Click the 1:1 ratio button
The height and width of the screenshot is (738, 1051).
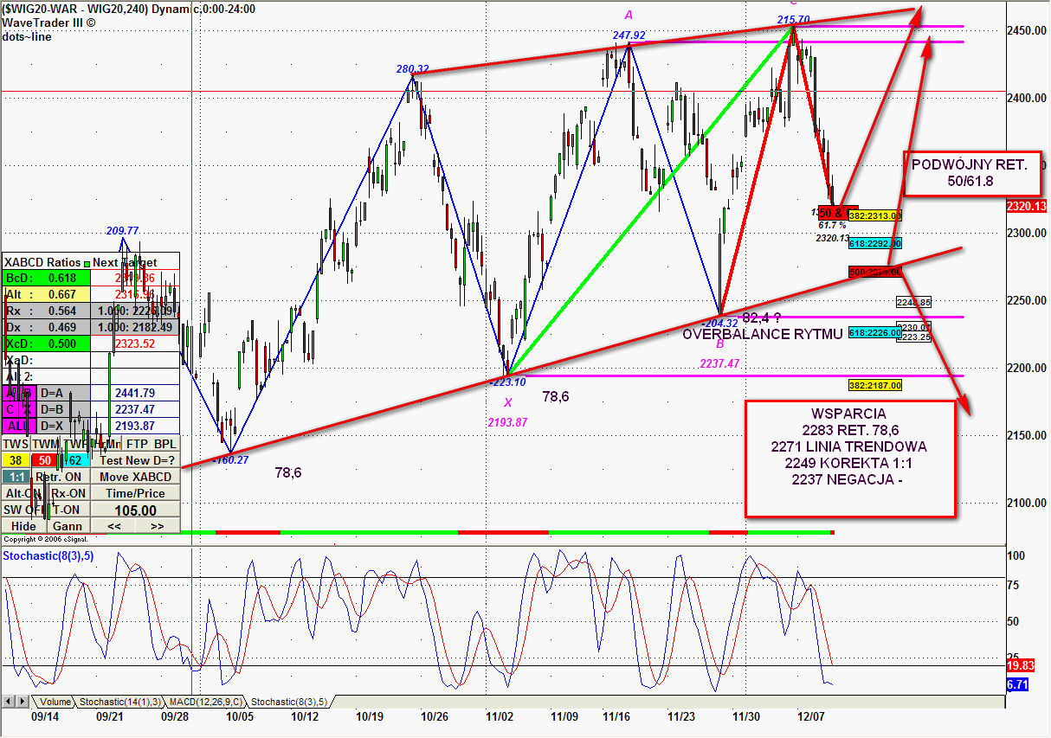coord(15,477)
